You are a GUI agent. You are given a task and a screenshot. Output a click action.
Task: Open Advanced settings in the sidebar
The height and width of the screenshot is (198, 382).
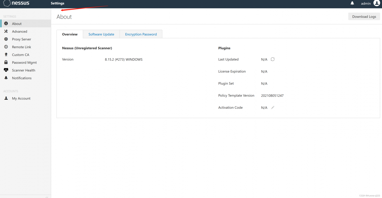click(25, 31)
